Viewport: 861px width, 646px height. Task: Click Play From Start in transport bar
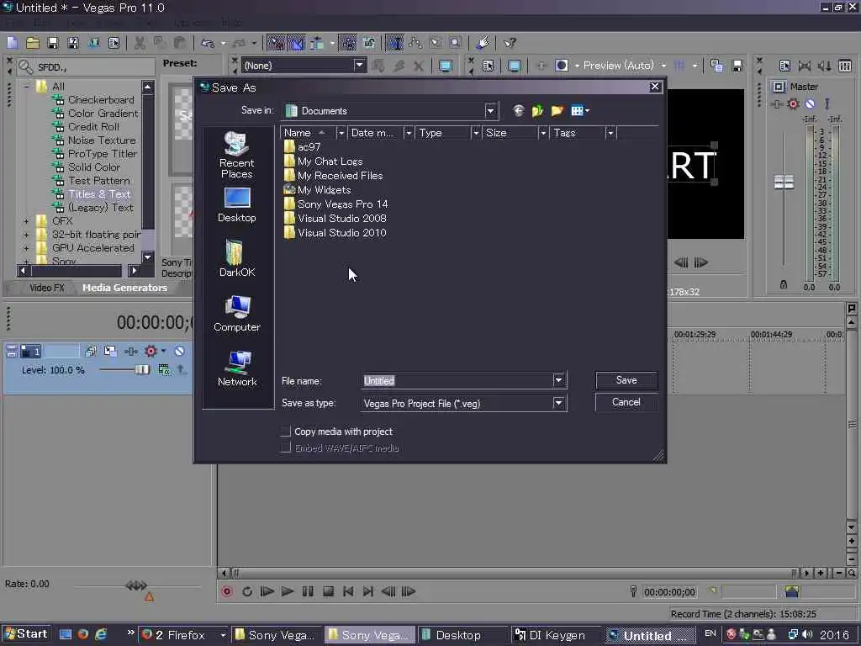pos(267,591)
